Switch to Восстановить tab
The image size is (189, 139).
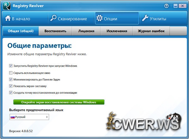55,31
